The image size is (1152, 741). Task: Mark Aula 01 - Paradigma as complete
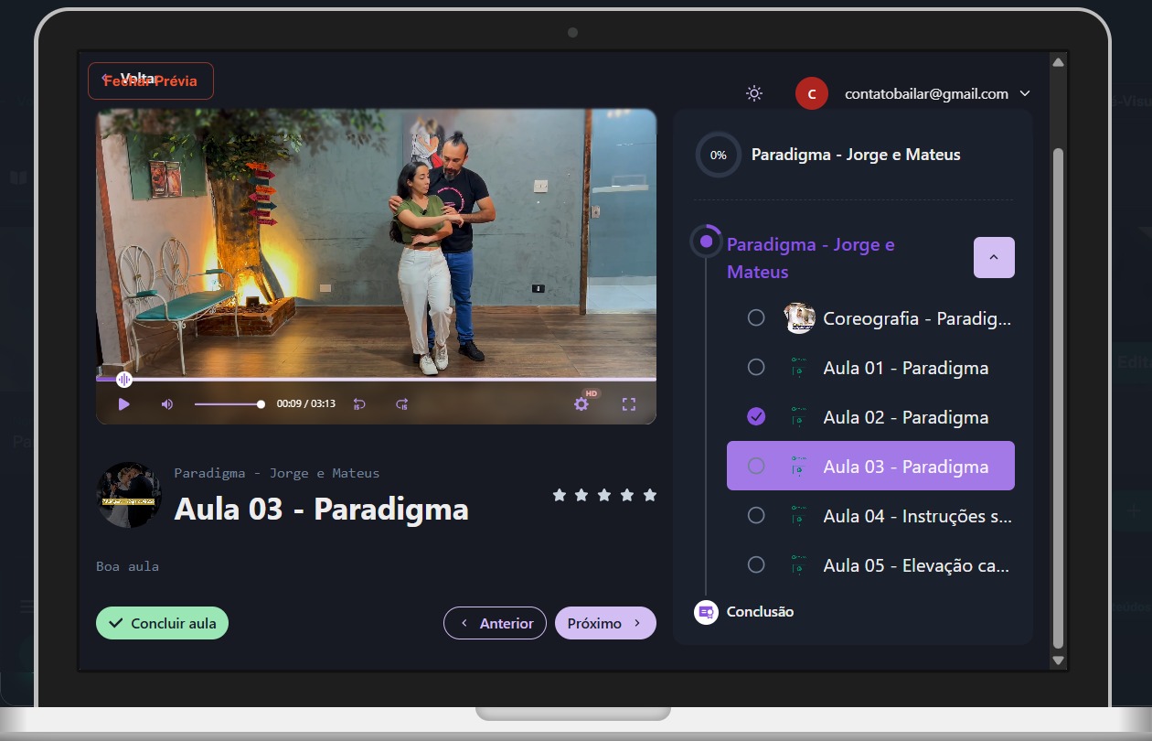[x=756, y=368]
